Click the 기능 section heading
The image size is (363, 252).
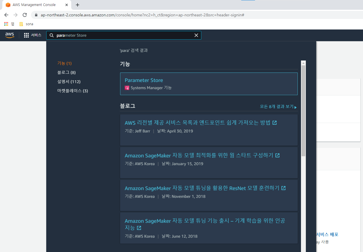(x=125, y=64)
